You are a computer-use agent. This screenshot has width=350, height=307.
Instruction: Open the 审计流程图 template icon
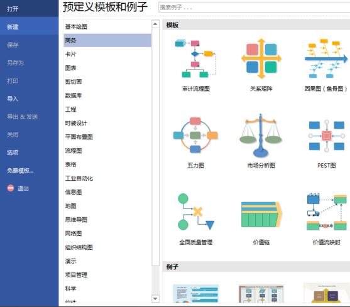(195, 58)
